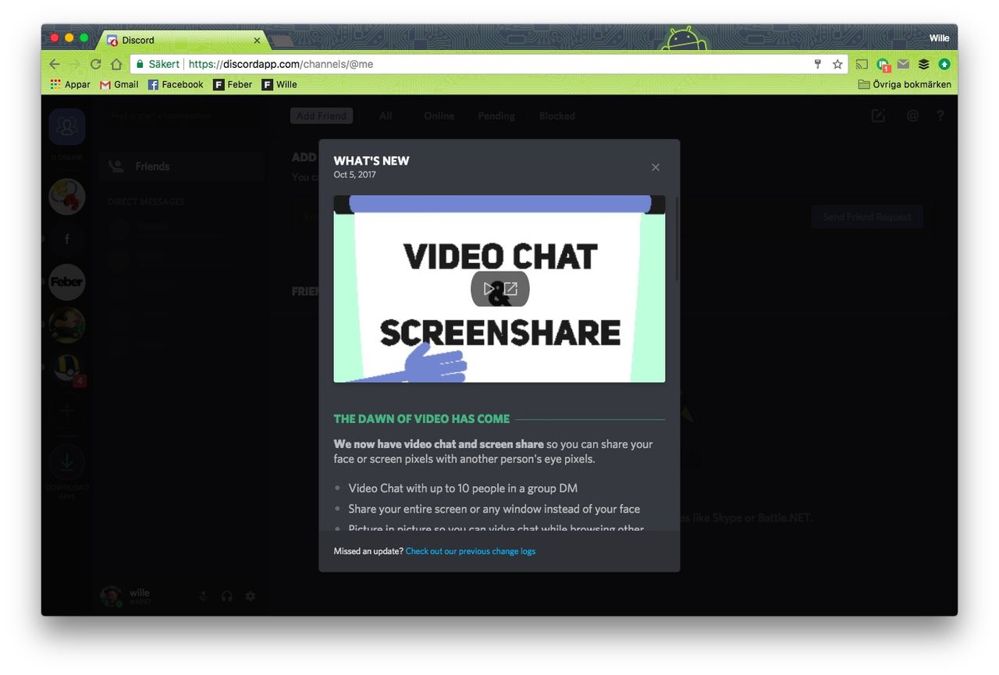
Task: Switch to the Online friends tab
Action: tap(439, 115)
